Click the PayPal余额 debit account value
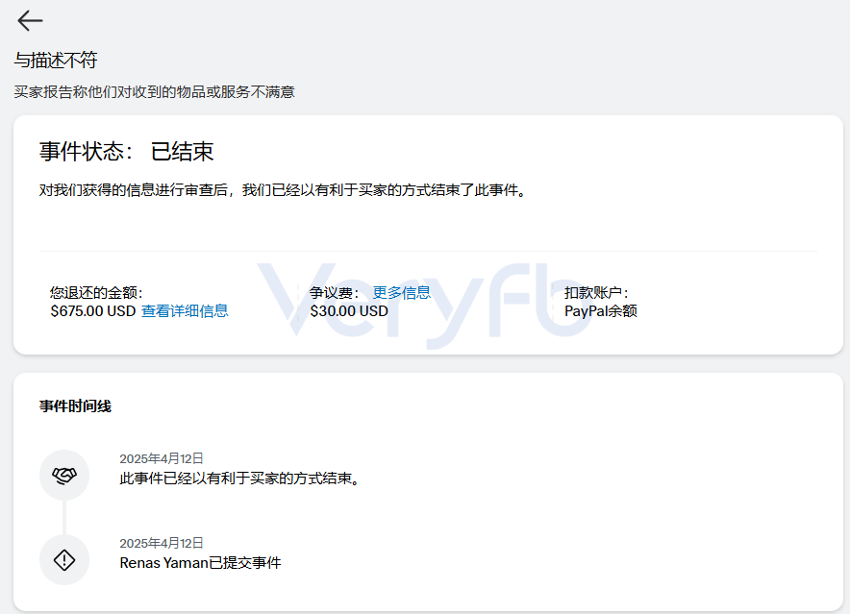Image resolution: width=850 pixels, height=614 pixels. coord(601,311)
